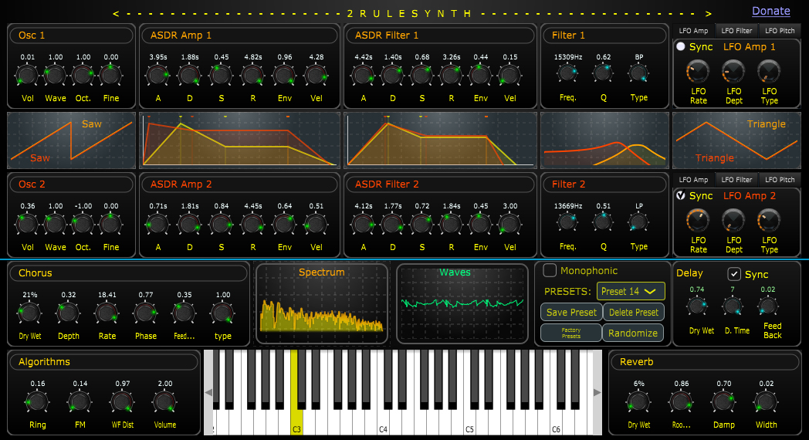The width and height of the screenshot is (809, 440).
Task: Click the Filter 2 Freq. knob
Action: tap(567, 222)
